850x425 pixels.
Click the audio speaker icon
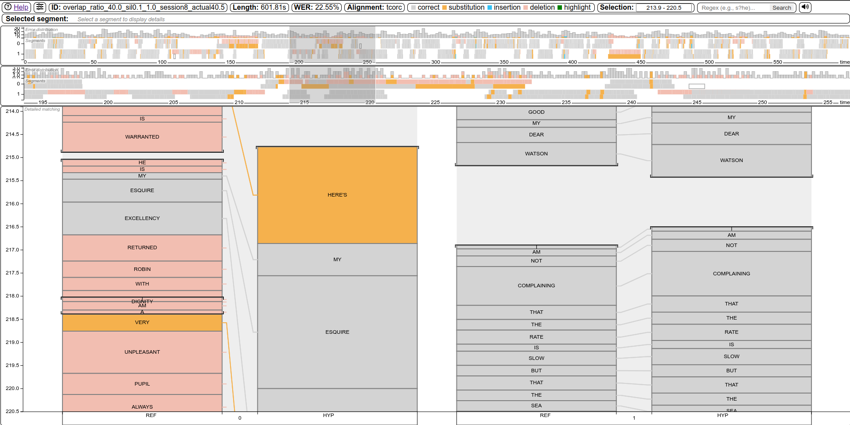805,8
